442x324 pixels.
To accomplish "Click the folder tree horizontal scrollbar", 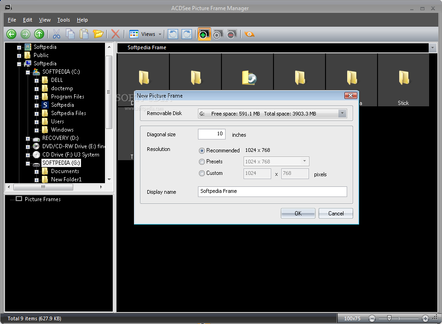I will pos(43,187).
